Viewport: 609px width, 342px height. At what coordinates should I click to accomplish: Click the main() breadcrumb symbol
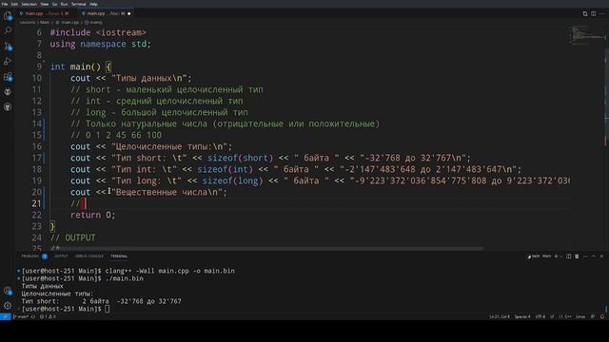pos(93,23)
